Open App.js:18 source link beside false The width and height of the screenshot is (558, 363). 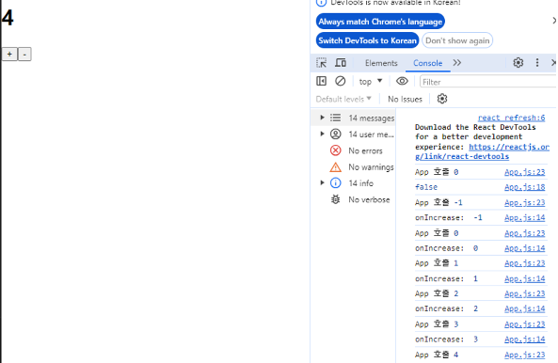coord(524,187)
